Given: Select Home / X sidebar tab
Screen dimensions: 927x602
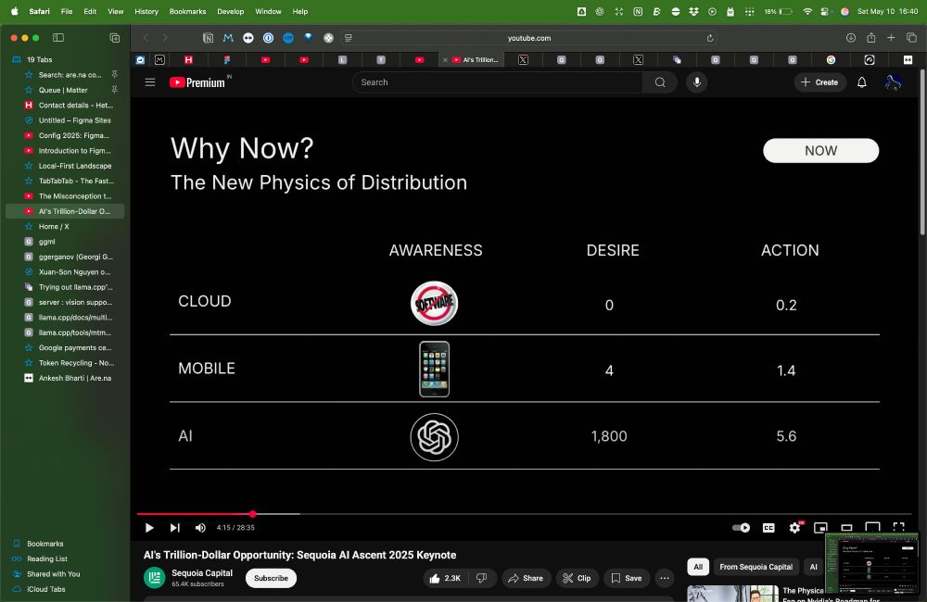Looking at the screenshot, I should pyautogui.click(x=65, y=226).
